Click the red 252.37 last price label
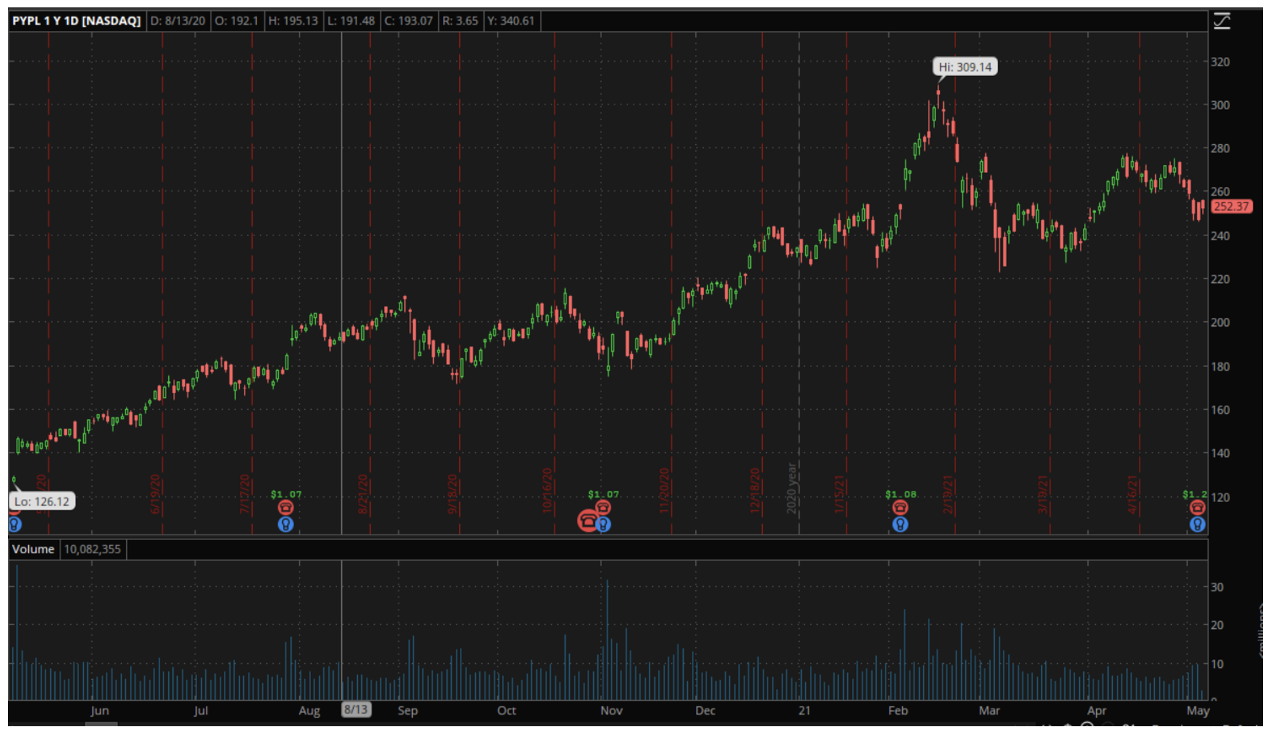The image size is (1279, 739). 1231,207
